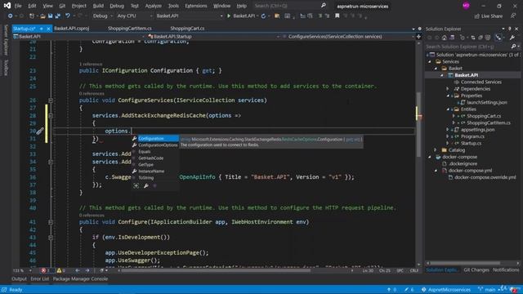Click Solution Explorer Collapse All icon
Image resolution: width=523 pixels, height=294 pixels.
pos(481,38)
